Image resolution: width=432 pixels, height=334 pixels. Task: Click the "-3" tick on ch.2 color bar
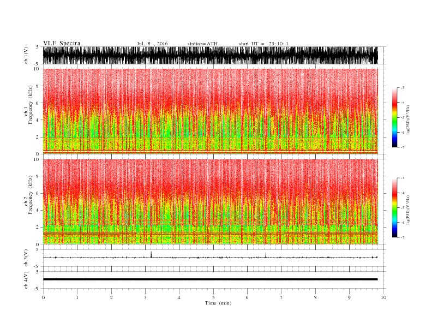(x=403, y=178)
